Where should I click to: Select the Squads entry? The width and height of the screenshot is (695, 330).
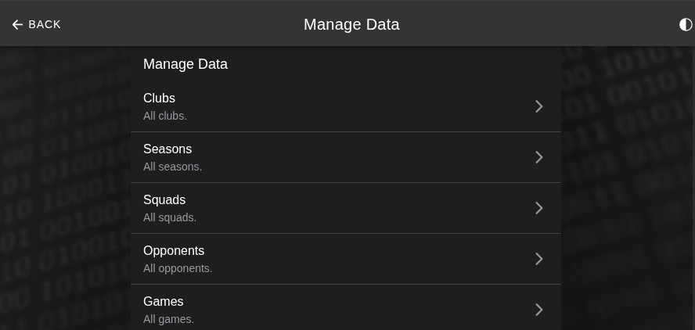pos(346,208)
